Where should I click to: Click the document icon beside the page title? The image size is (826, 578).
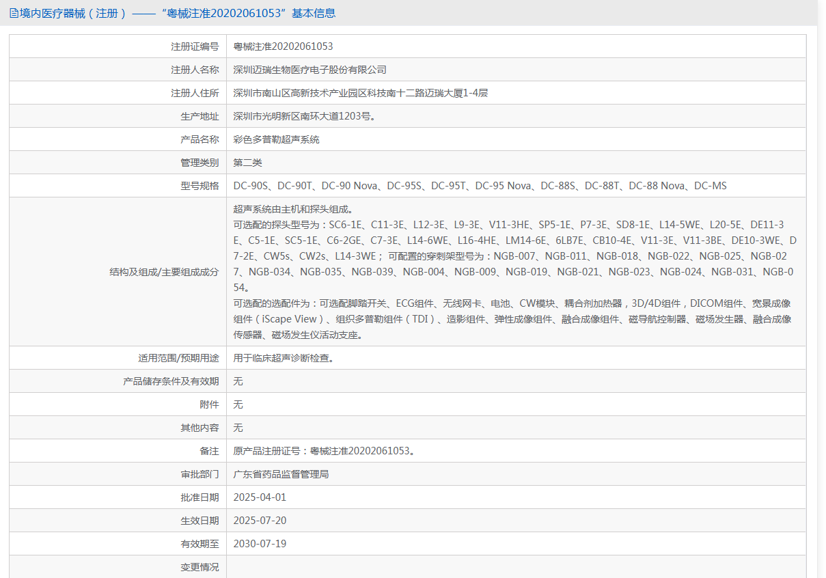click(14, 13)
